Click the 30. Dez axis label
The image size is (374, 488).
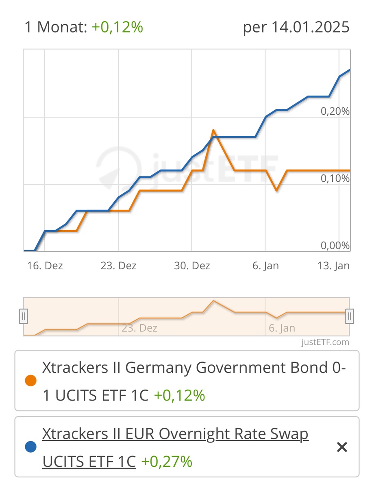tap(192, 266)
